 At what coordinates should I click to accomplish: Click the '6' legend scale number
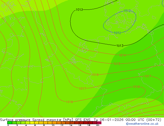pos(35,125)
